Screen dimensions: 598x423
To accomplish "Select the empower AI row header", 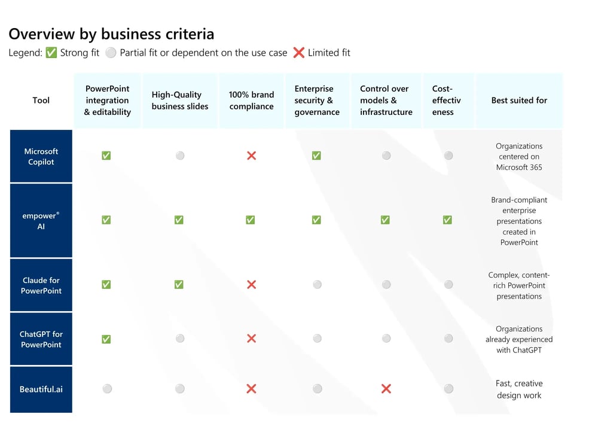I will [x=41, y=220].
